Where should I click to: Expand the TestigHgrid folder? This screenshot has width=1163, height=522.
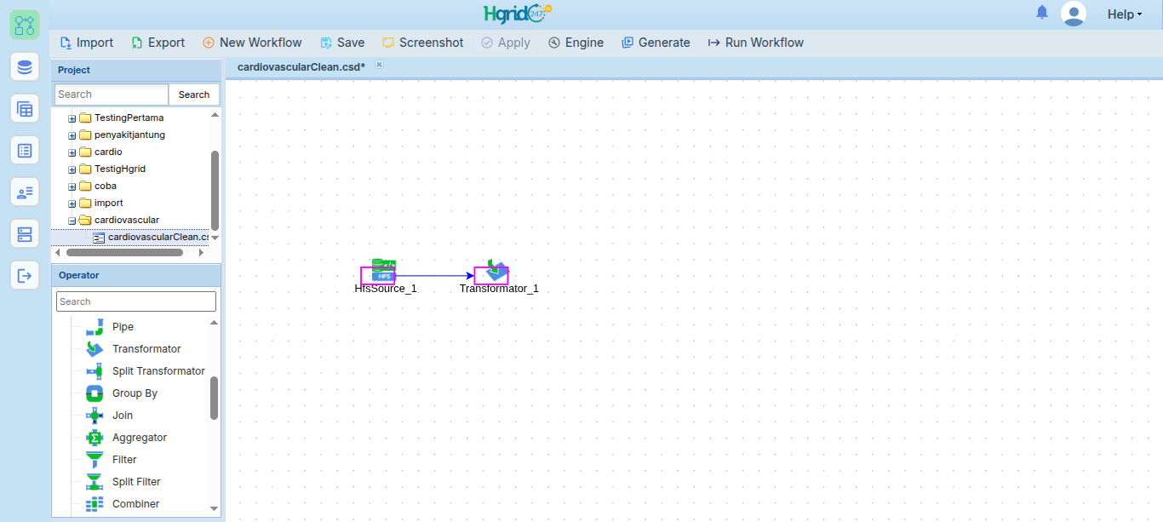point(72,169)
